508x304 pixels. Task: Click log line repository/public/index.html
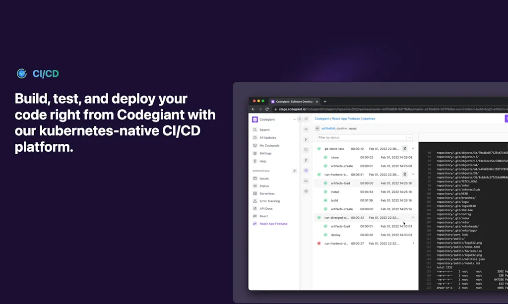pos(458,247)
